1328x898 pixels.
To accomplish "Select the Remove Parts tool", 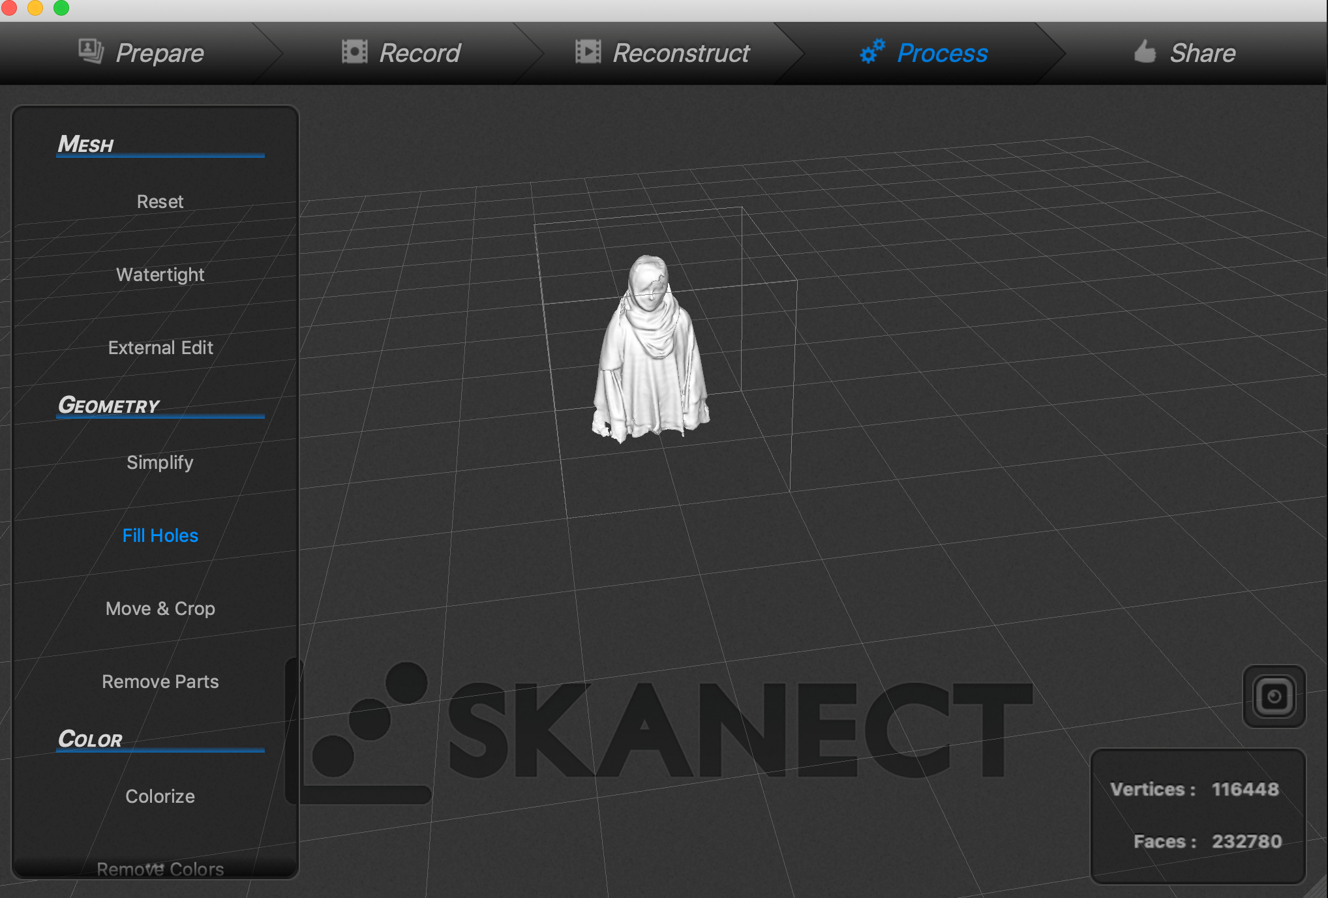I will pos(160,681).
